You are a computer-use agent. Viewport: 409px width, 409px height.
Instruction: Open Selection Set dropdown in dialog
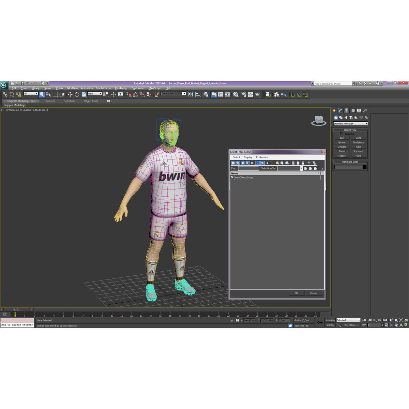pyautogui.click(x=290, y=168)
